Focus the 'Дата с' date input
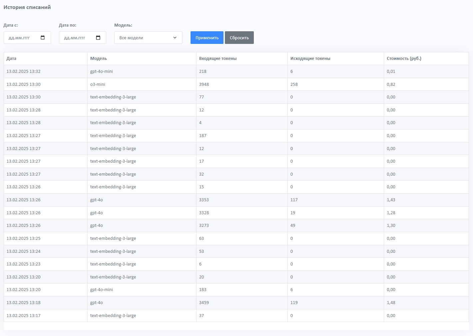This screenshot has height=336, width=473. coord(27,38)
